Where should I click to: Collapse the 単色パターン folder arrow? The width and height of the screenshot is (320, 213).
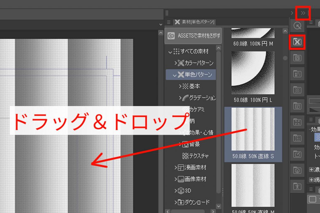[x=174, y=75]
